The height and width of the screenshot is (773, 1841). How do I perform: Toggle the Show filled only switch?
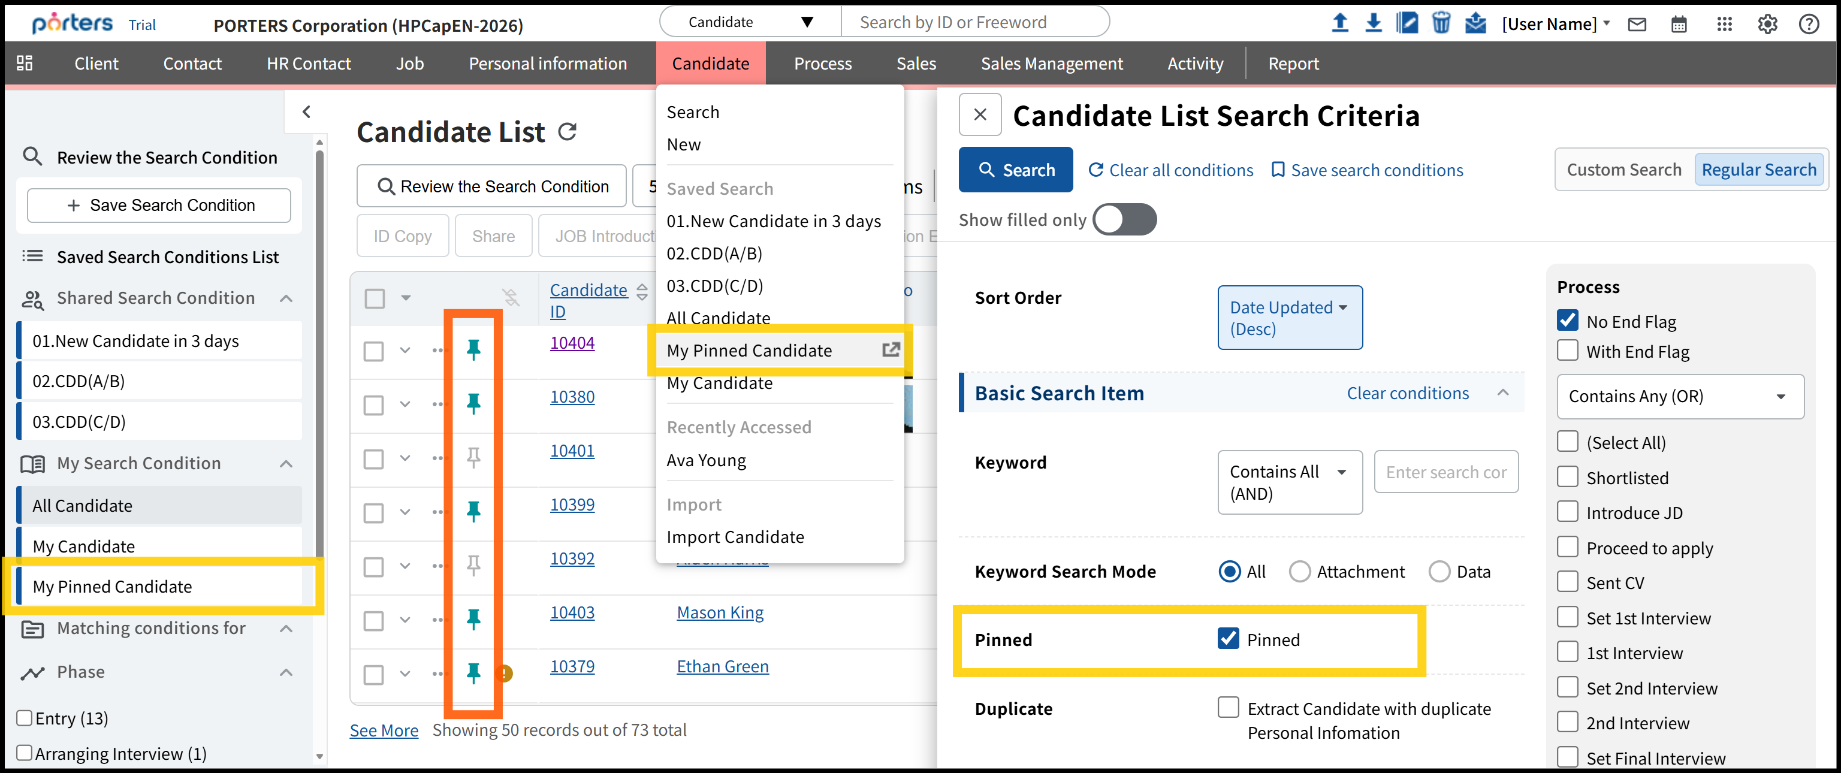coord(1124,219)
